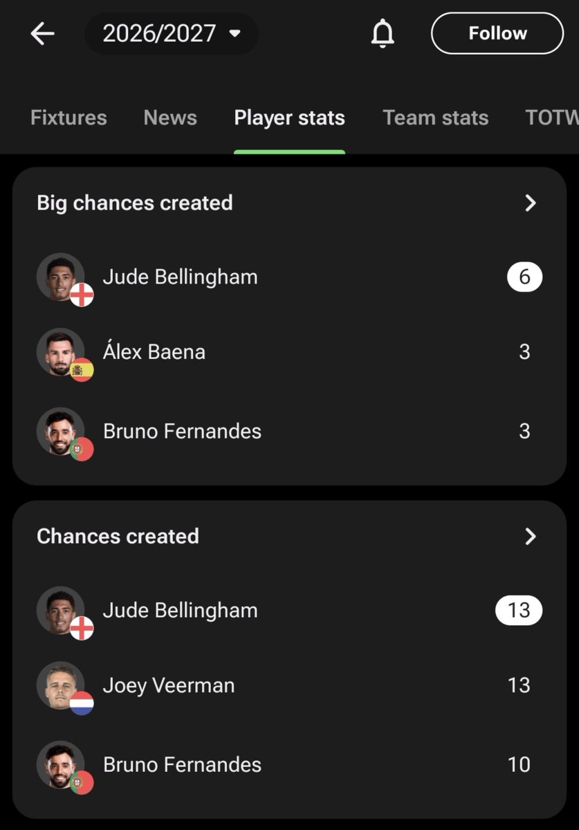
Task: Tap Bruno Fernandes avatar under Big chances created
Action: [61, 432]
